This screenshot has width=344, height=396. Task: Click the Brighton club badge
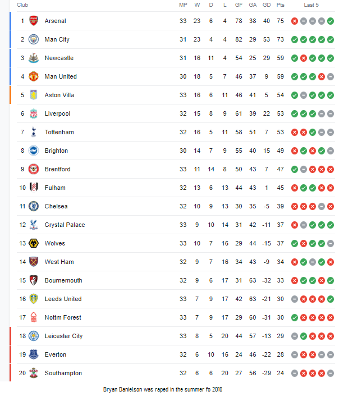pyautogui.click(x=34, y=151)
